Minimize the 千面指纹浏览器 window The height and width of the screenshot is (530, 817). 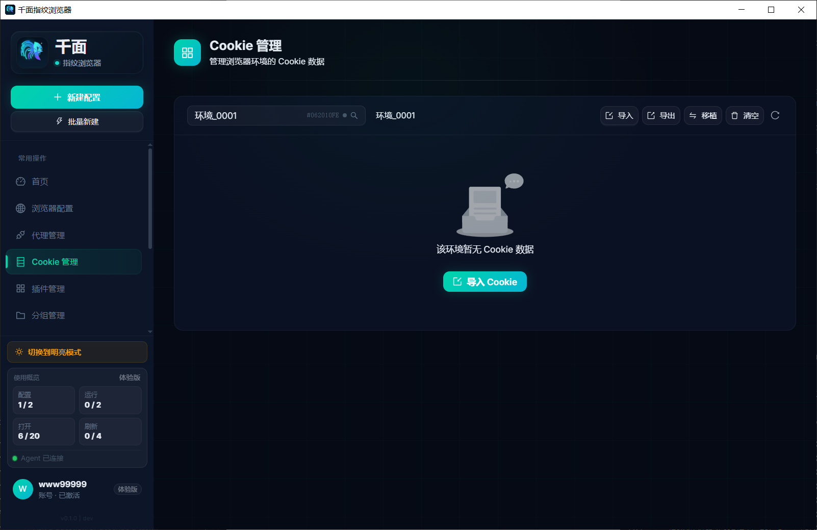click(742, 10)
